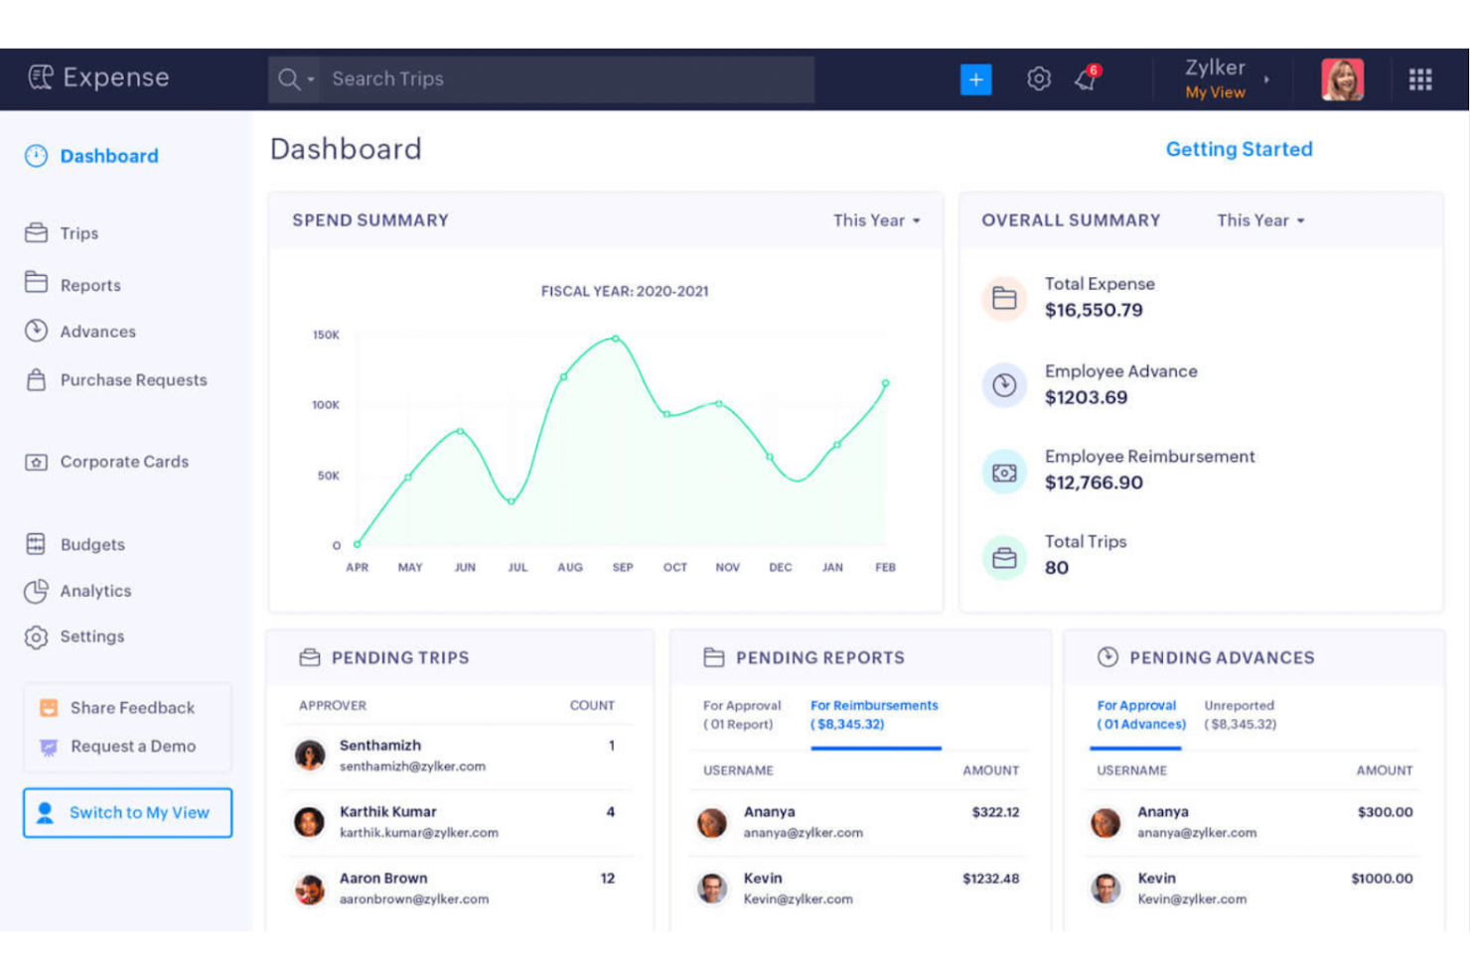The height and width of the screenshot is (980, 1470).
Task: Open the Getting Started link
Action: [x=1239, y=149]
